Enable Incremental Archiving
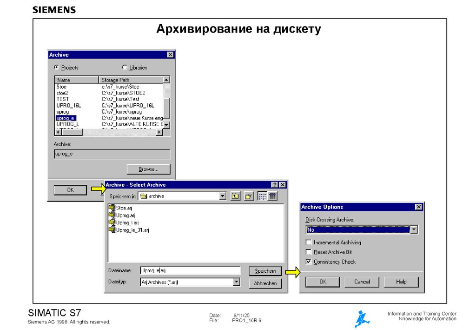The width and height of the screenshot is (476, 330). point(309,242)
